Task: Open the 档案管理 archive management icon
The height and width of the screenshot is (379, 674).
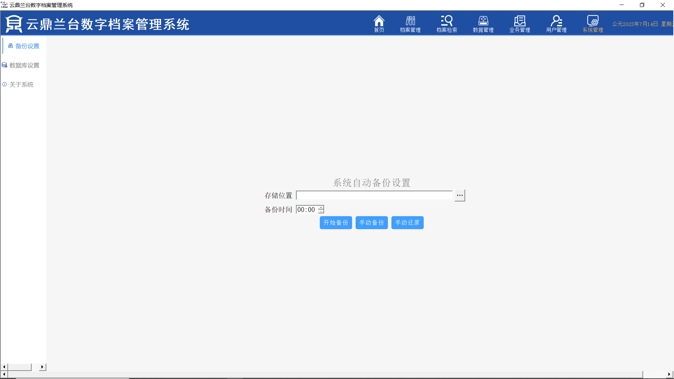Action: pos(410,24)
